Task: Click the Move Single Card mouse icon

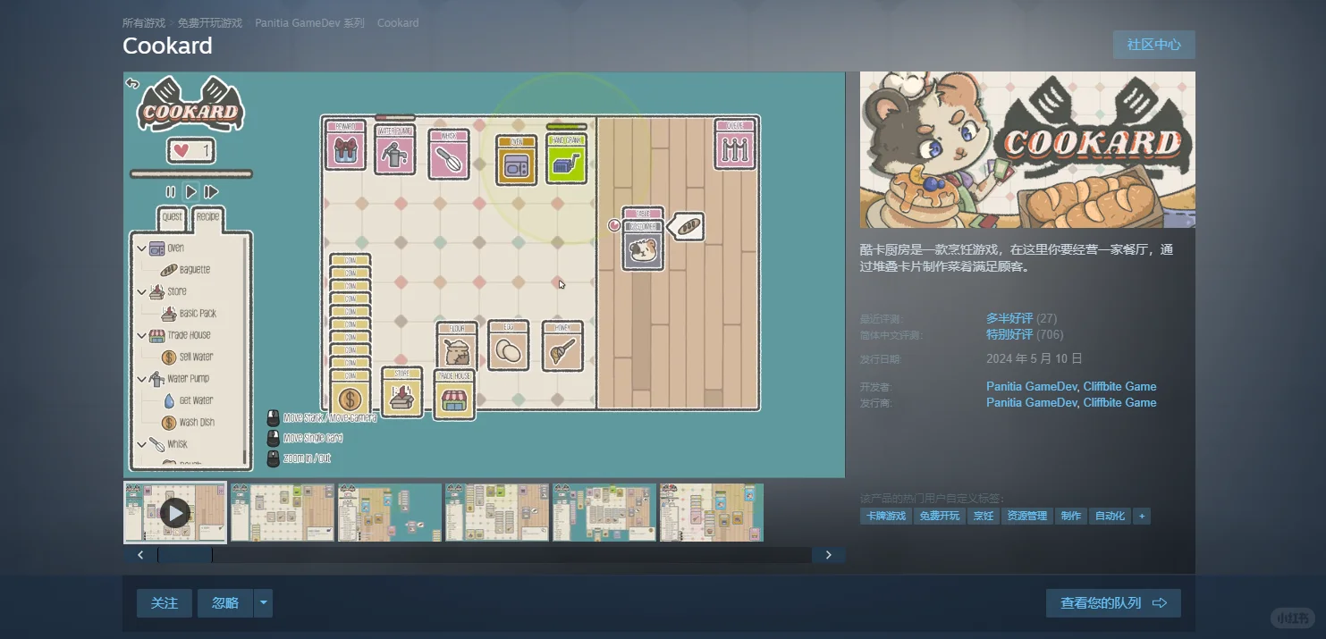Action: pos(273,439)
